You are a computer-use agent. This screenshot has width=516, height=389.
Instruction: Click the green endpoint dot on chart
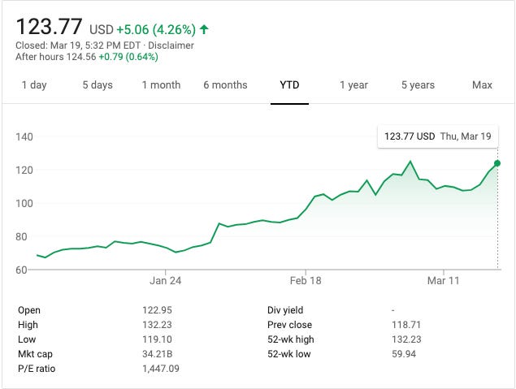click(x=497, y=163)
